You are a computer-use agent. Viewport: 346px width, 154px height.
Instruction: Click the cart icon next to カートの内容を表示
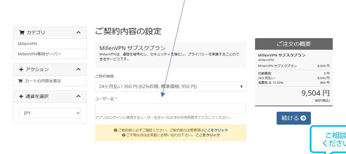pos(20,81)
